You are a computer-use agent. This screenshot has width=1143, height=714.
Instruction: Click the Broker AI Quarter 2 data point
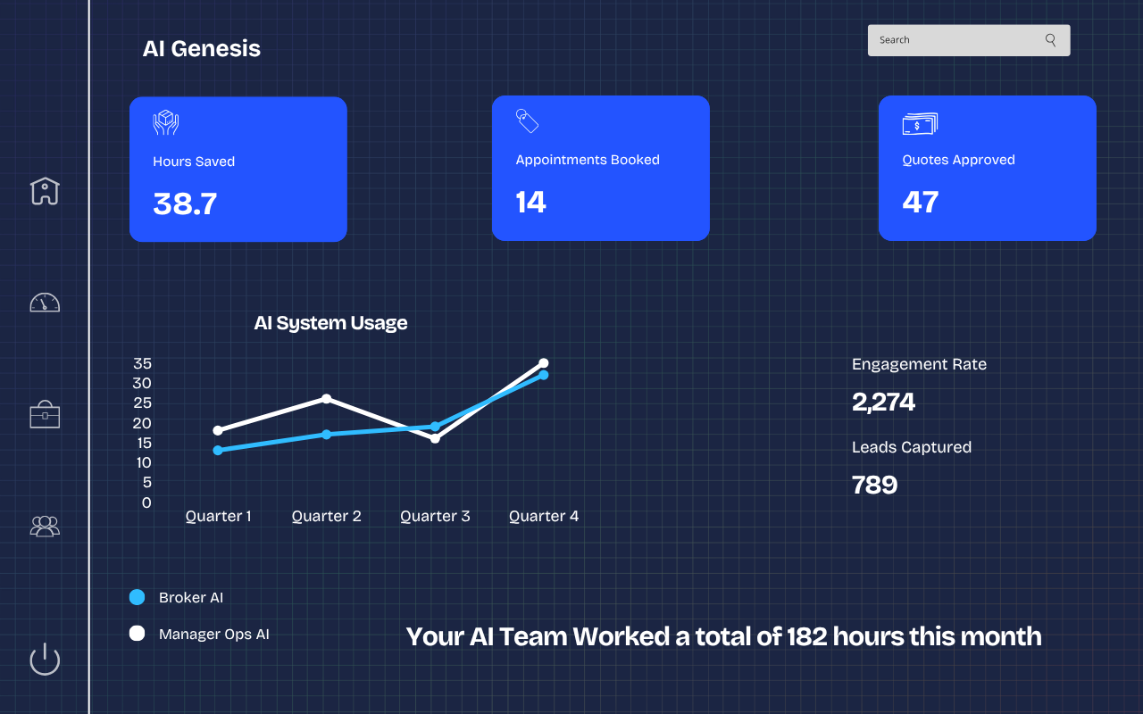pos(327,434)
